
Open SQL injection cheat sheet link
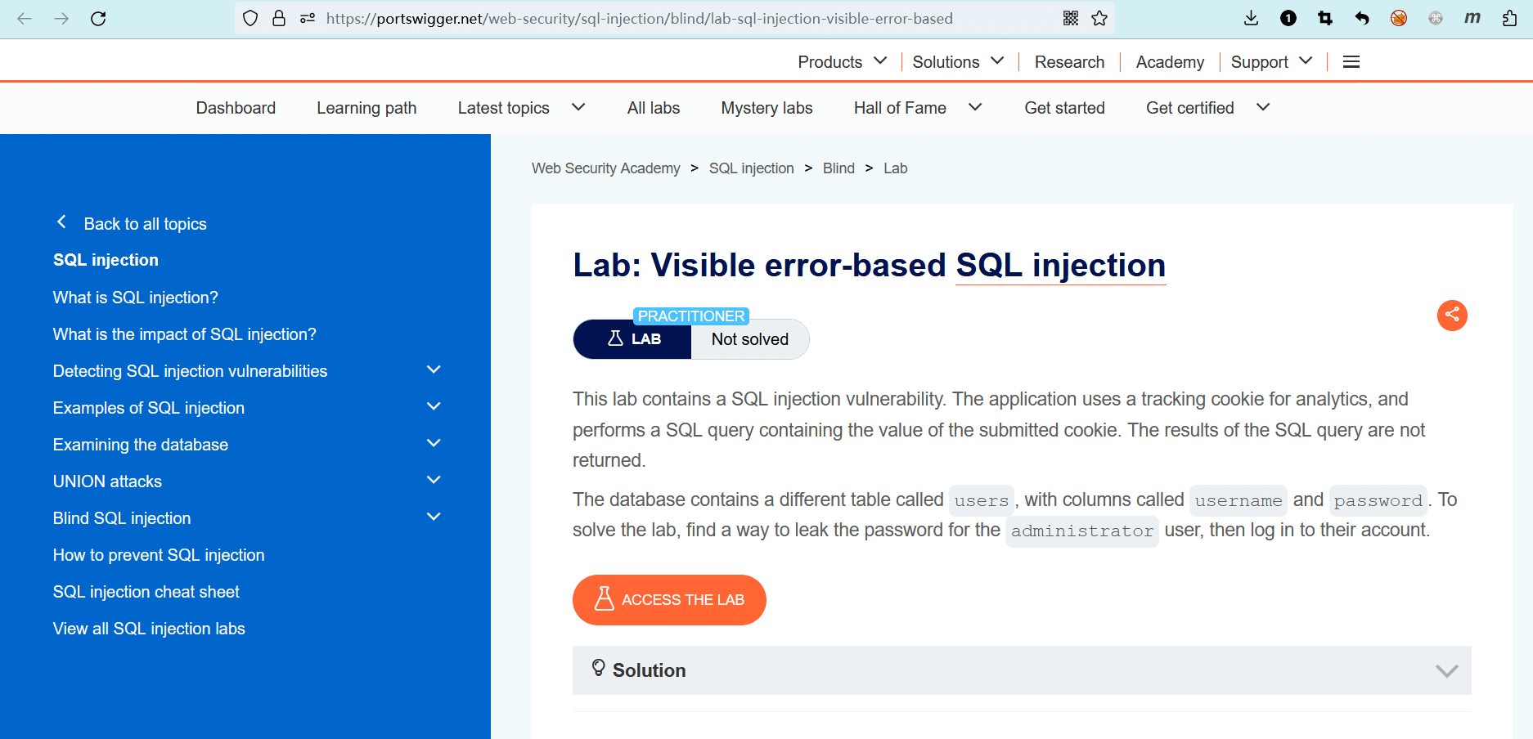[x=146, y=592]
